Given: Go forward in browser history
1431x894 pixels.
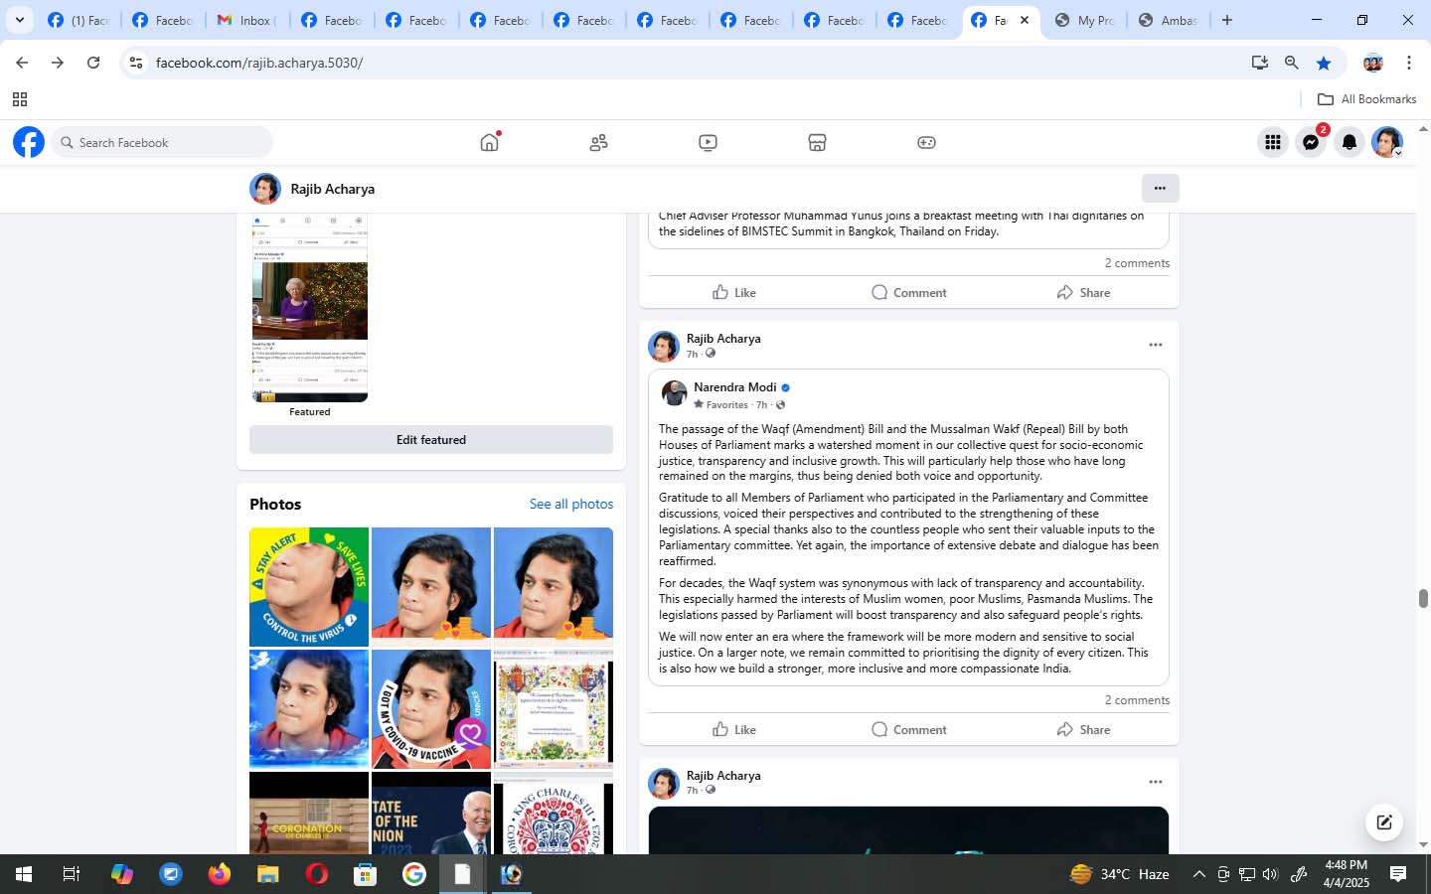Looking at the screenshot, I should coord(58,63).
